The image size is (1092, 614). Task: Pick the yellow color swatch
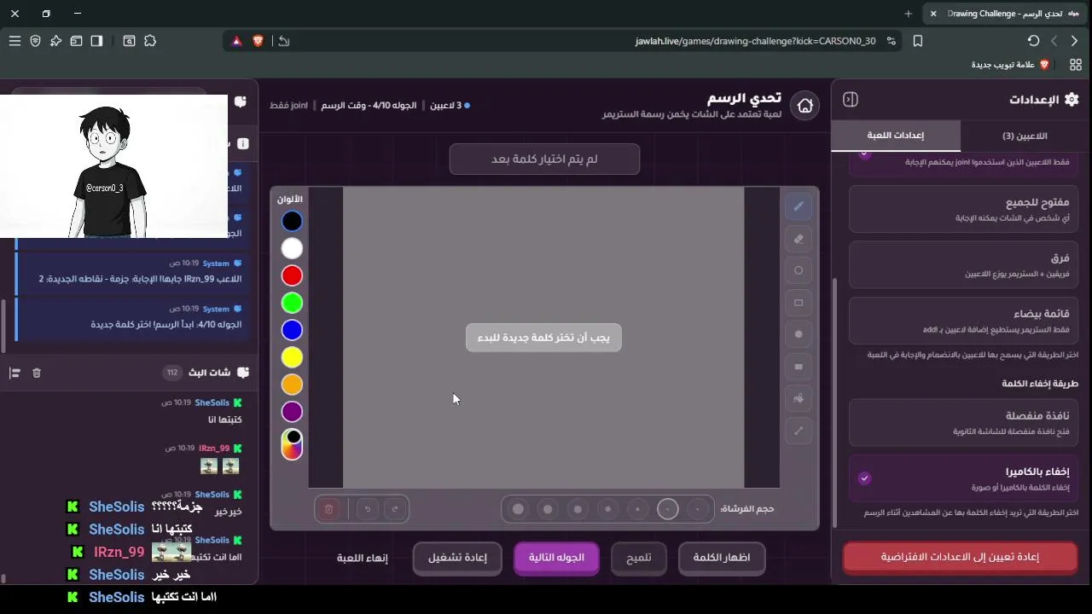[x=292, y=357]
